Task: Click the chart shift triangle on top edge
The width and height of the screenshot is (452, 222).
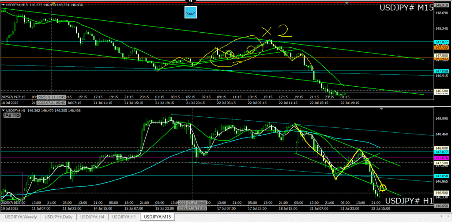Action: point(347,4)
